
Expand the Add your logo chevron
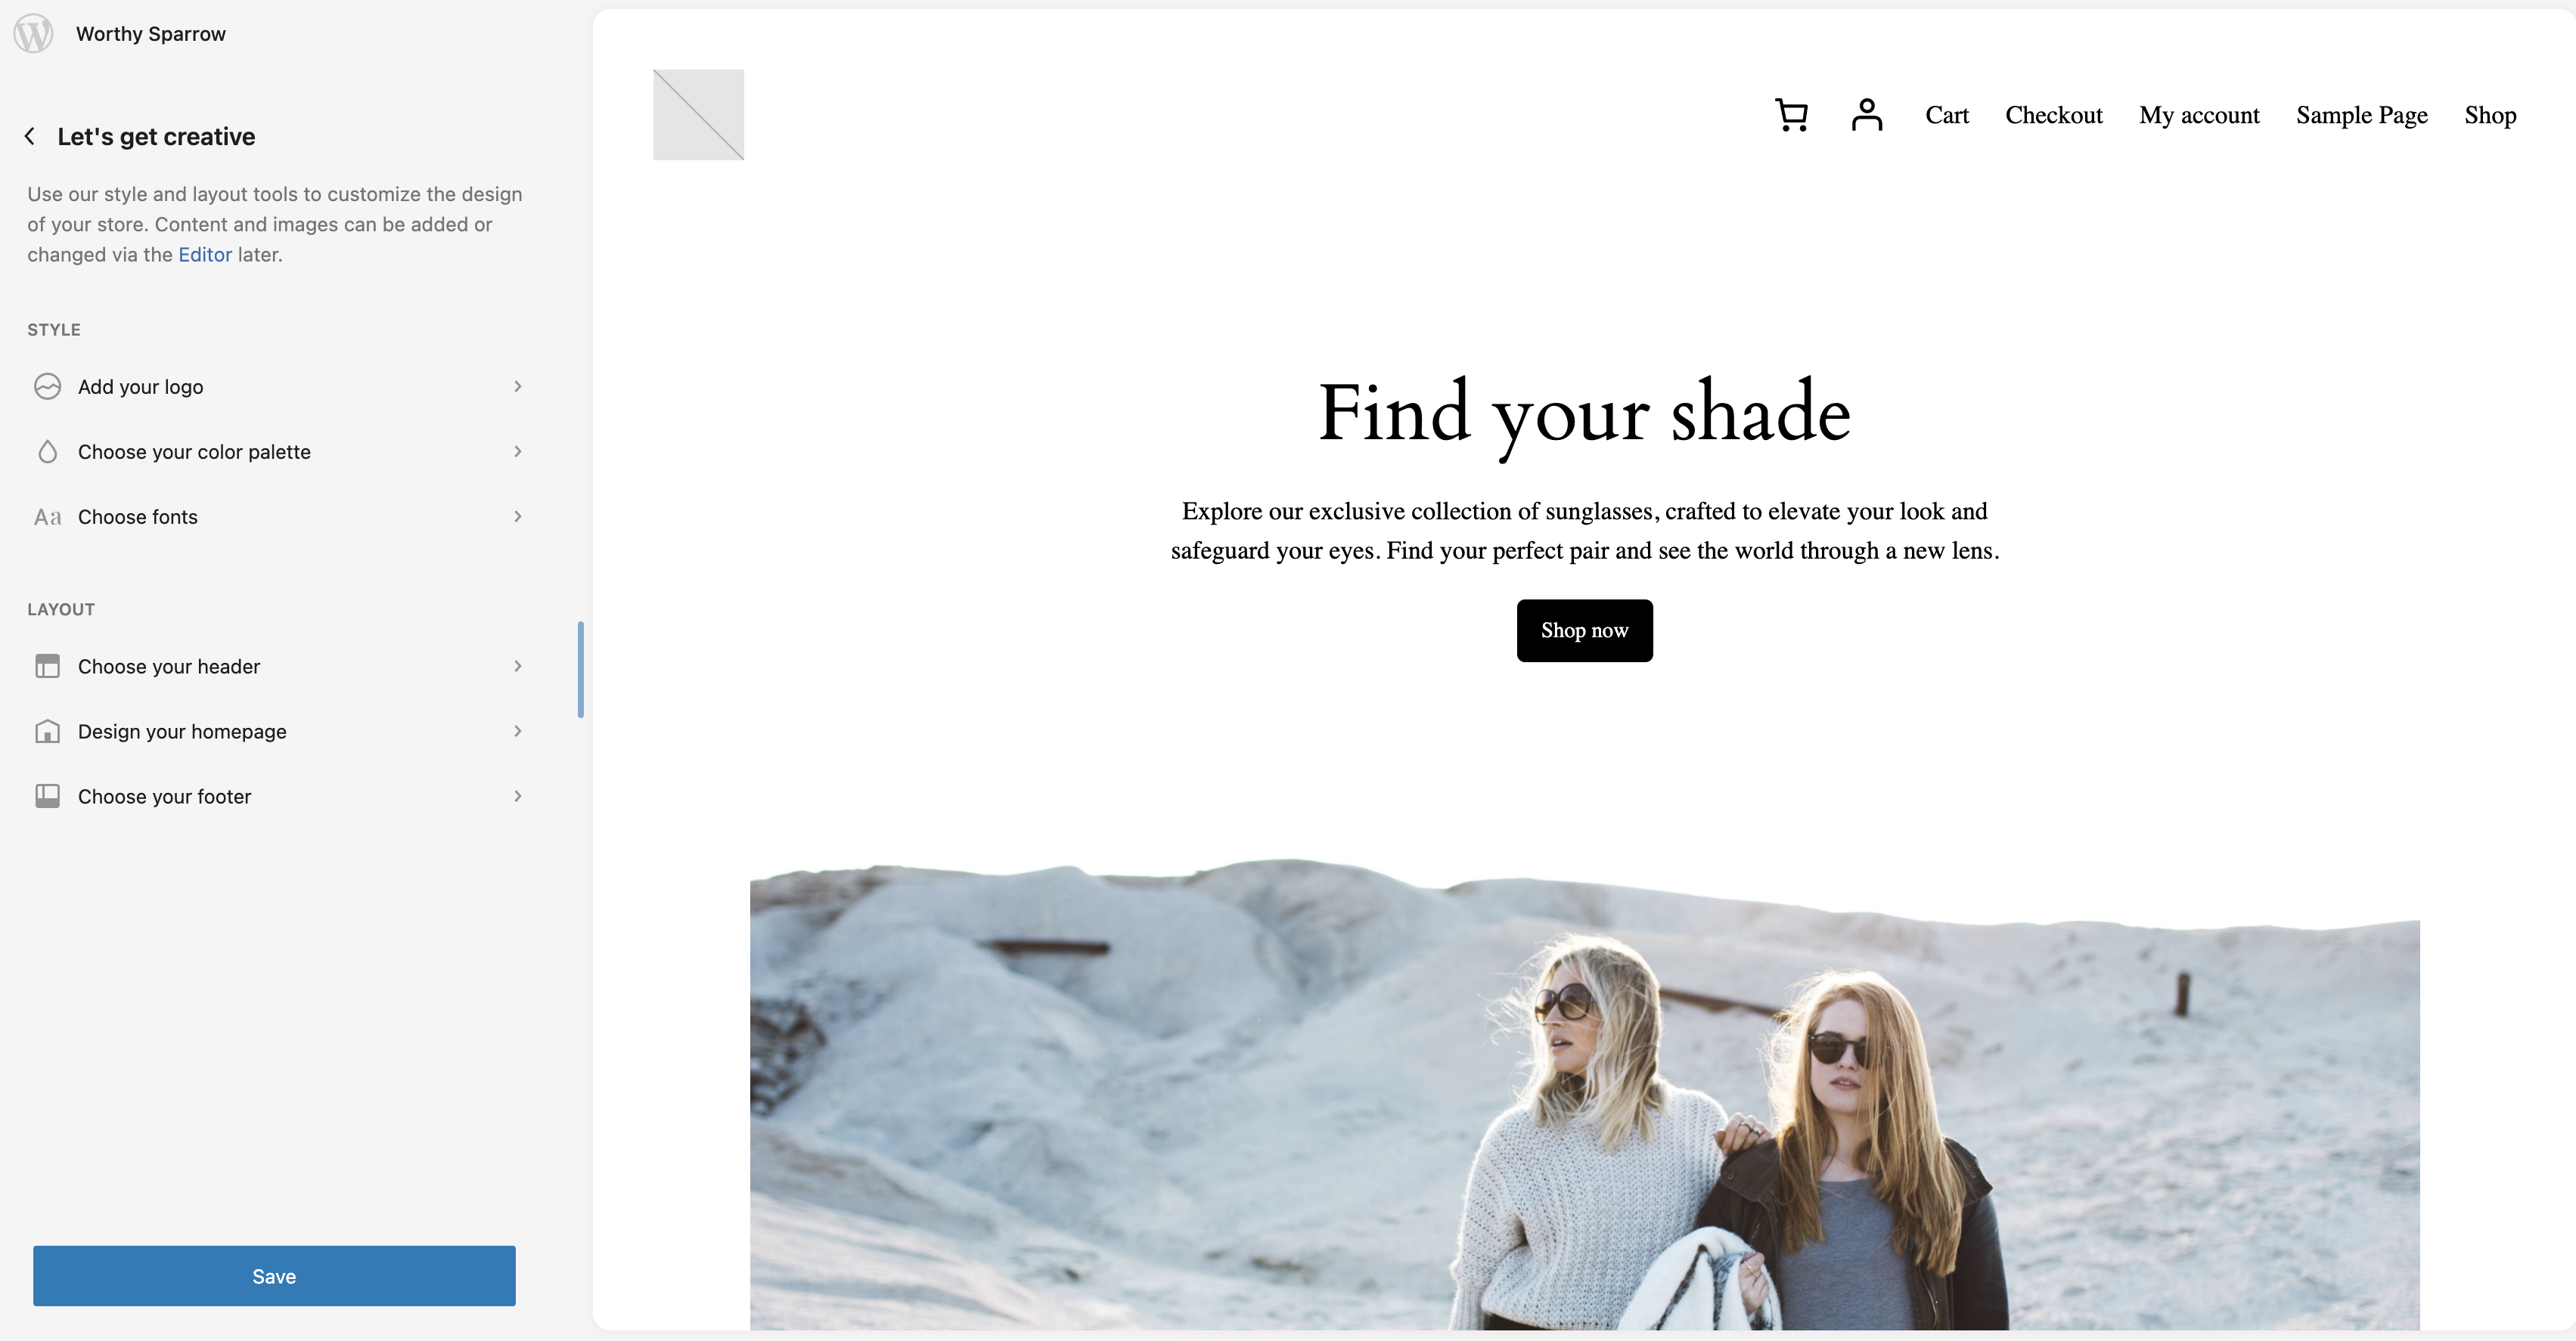point(518,387)
